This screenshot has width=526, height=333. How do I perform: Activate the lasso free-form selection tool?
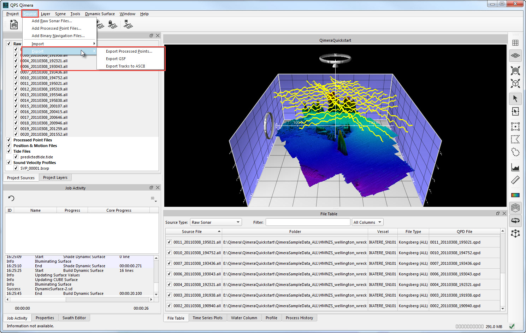point(515,152)
